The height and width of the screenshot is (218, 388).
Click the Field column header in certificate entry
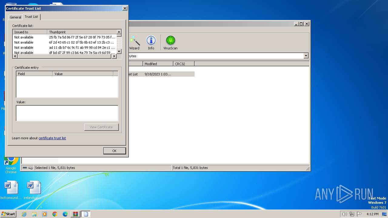[34, 74]
